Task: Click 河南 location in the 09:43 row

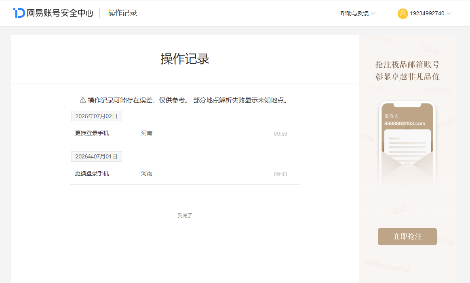Action: pos(147,173)
